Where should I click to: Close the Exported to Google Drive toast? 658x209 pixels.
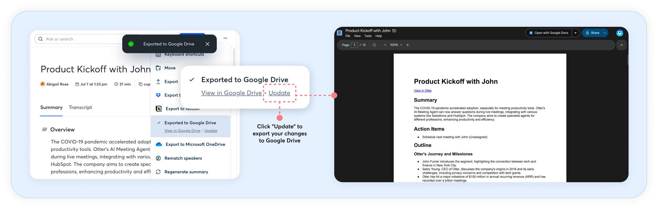(207, 44)
